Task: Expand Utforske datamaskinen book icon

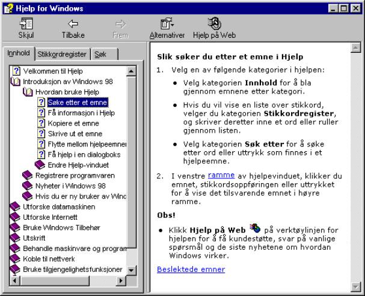Action: [15, 207]
